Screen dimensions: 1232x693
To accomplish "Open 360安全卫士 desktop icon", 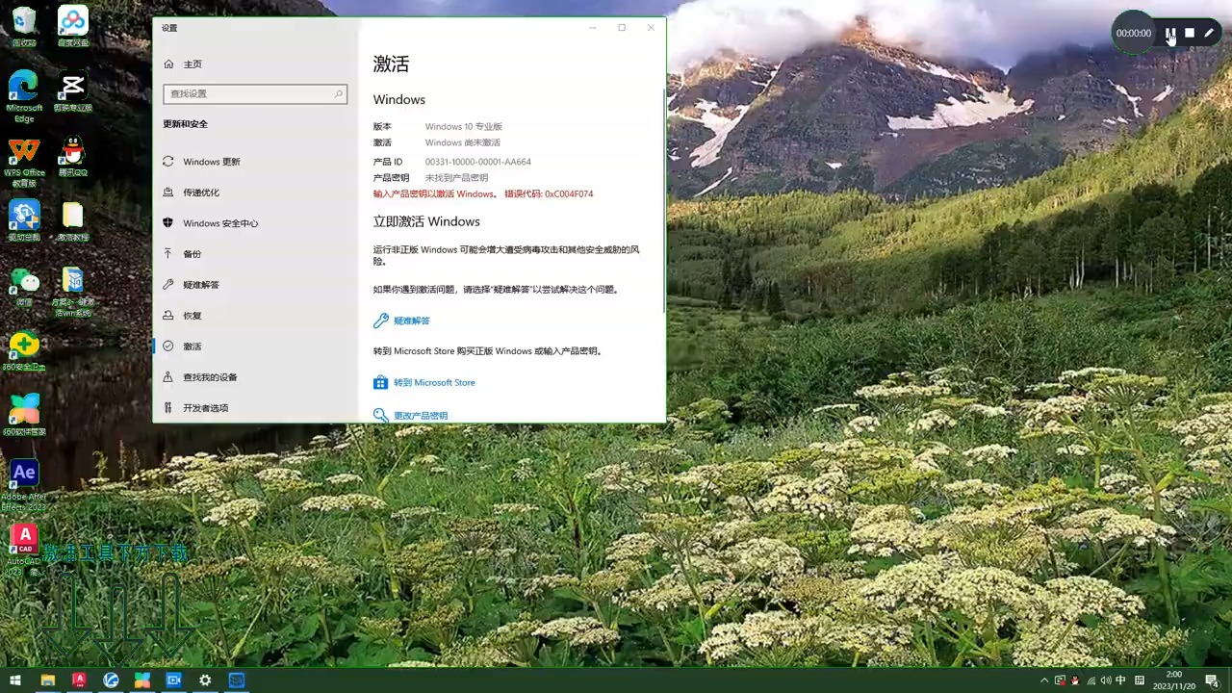I will 24,351.
